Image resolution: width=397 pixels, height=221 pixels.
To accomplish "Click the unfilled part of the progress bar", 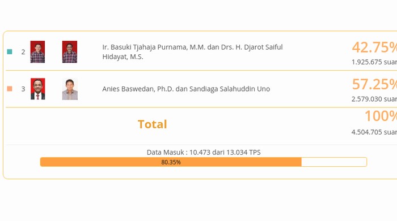I will [334, 162].
